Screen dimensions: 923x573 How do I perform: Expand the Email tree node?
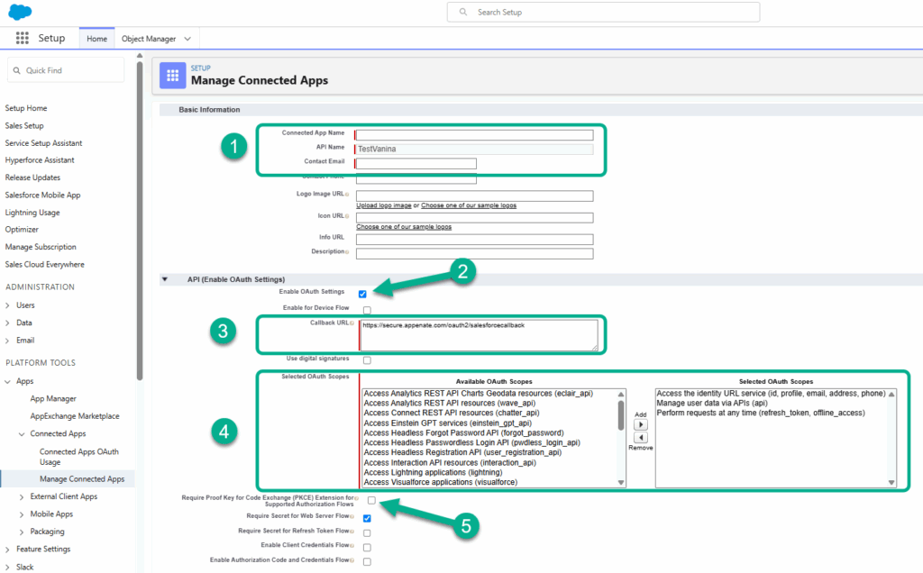click(7, 341)
